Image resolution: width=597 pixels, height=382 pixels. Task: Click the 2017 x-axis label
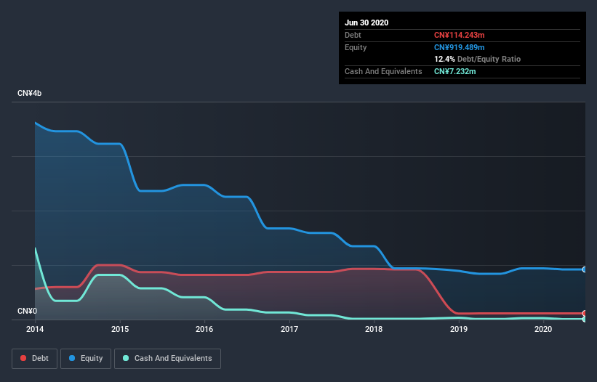click(289, 329)
